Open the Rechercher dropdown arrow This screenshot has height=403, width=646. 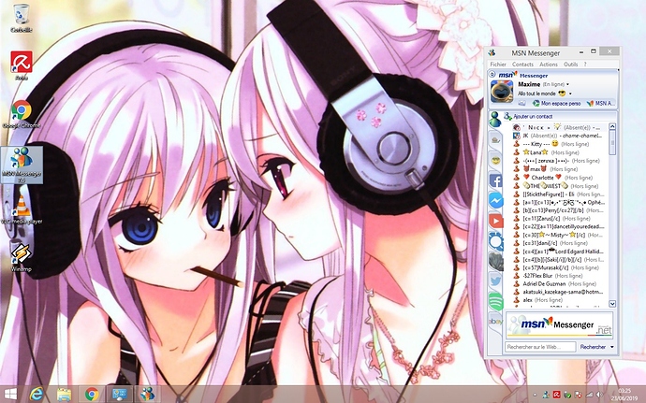click(x=611, y=347)
